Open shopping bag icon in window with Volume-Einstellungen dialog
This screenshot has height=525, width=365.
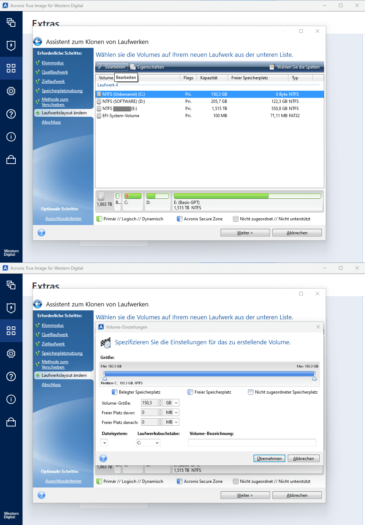pos(11,422)
